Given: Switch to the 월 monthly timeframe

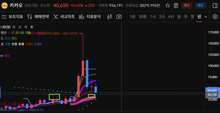Looking at the screenshot, I should click(x=192, y=17).
